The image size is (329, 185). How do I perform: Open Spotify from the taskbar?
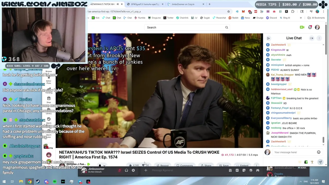(x=54, y=182)
